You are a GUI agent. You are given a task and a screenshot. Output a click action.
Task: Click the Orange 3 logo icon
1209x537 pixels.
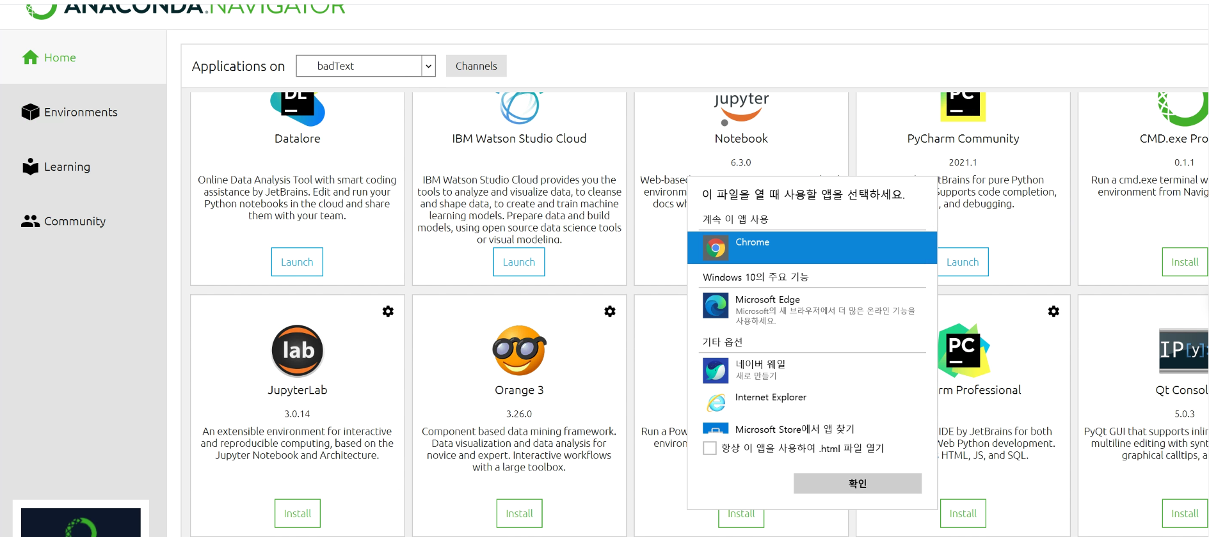519,350
